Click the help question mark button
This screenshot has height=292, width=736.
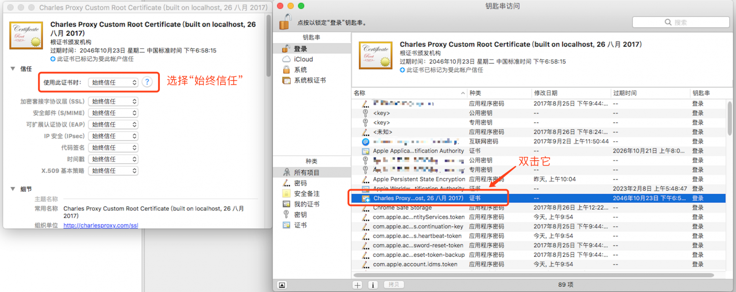coord(147,82)
